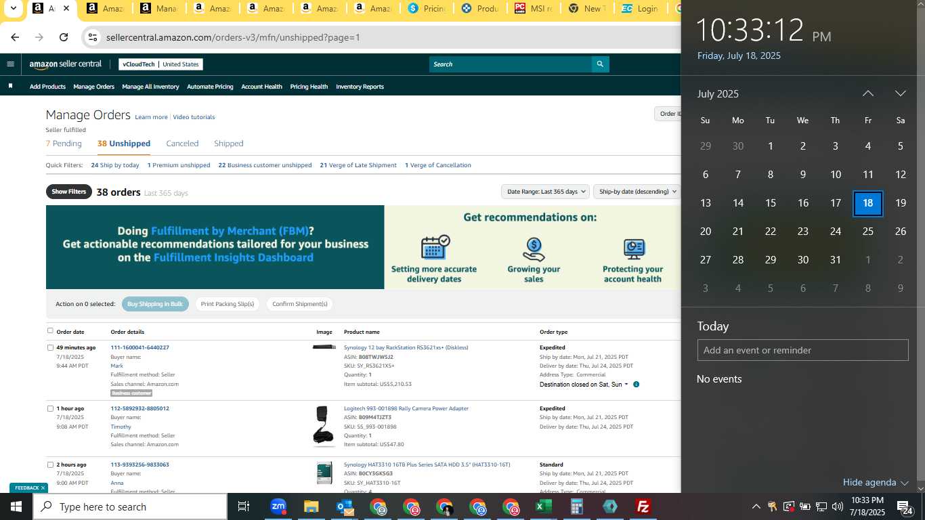
Task: Open the Automate Pricing menu item
Action: click(x=210, y=87)
